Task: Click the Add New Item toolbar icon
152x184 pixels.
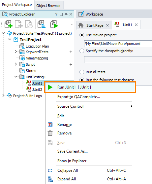Action: pos(19,24)
